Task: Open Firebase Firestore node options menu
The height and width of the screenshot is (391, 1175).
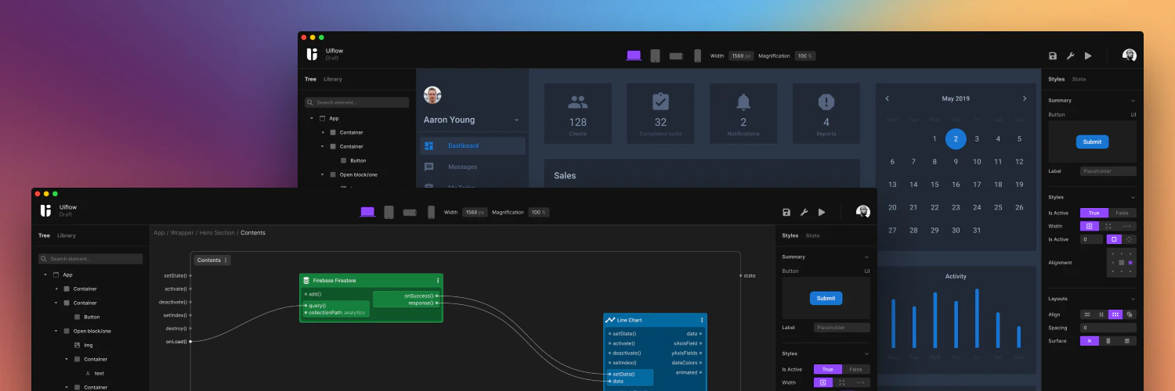Action: click(x=438, y=280)
